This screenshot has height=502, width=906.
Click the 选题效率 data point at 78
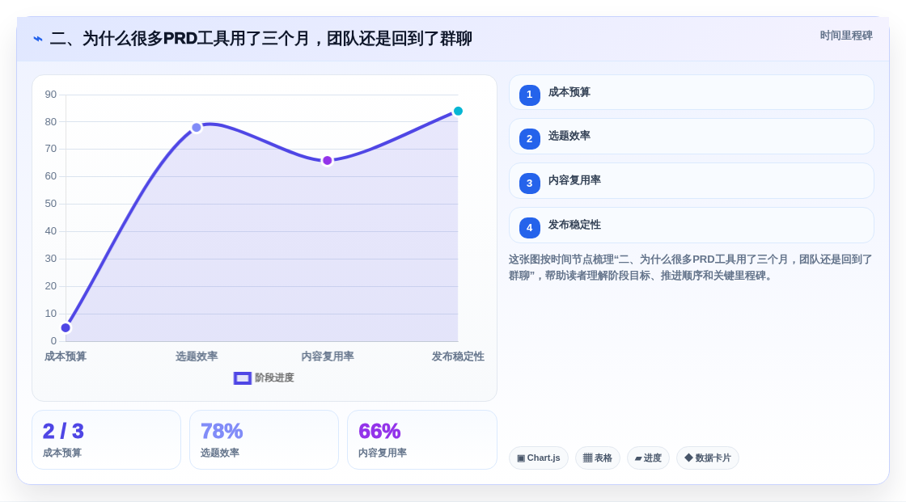tap(197, 127)
